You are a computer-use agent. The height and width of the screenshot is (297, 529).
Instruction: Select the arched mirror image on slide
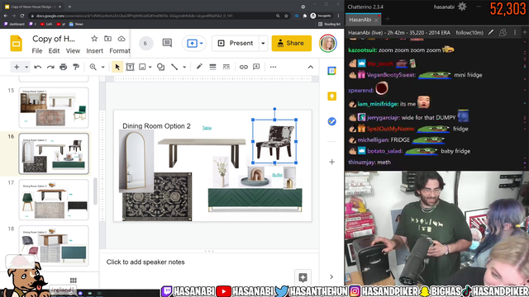136,161
